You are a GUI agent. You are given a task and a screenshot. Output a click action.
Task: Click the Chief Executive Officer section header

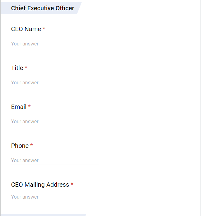point(43,8)
